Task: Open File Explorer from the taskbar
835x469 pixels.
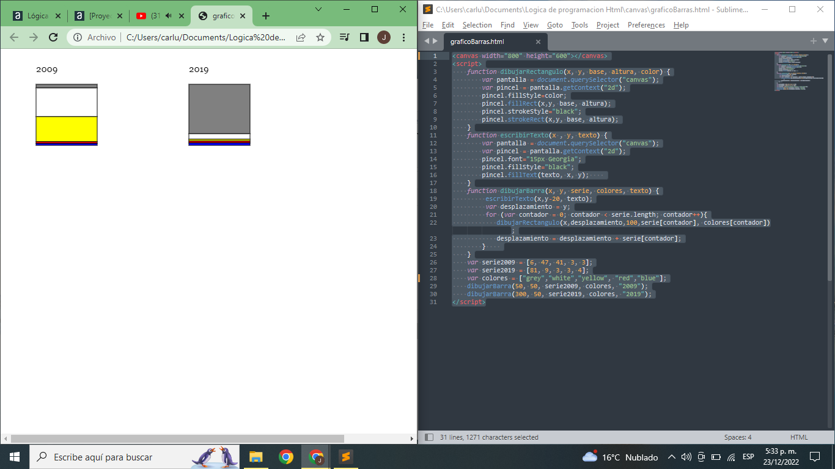Action: (256, 457)
